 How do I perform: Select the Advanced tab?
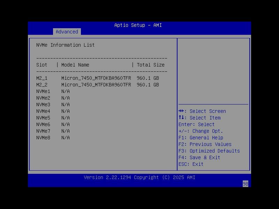coord(67,32)
